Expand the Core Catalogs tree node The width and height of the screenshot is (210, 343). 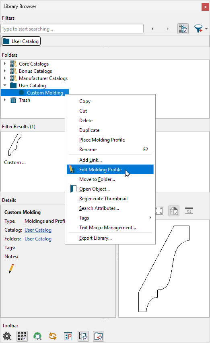(5, 64)
